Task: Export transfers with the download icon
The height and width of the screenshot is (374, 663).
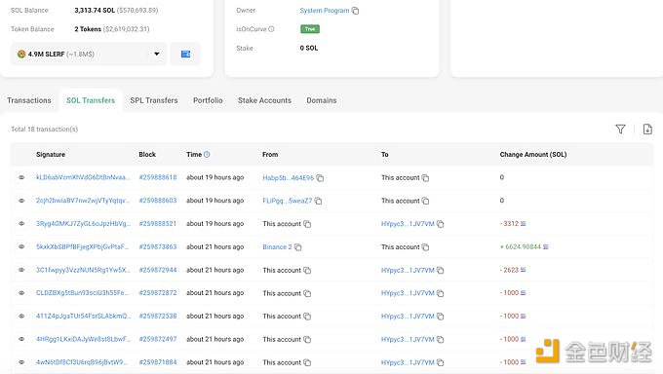Action: click(647, 129)
